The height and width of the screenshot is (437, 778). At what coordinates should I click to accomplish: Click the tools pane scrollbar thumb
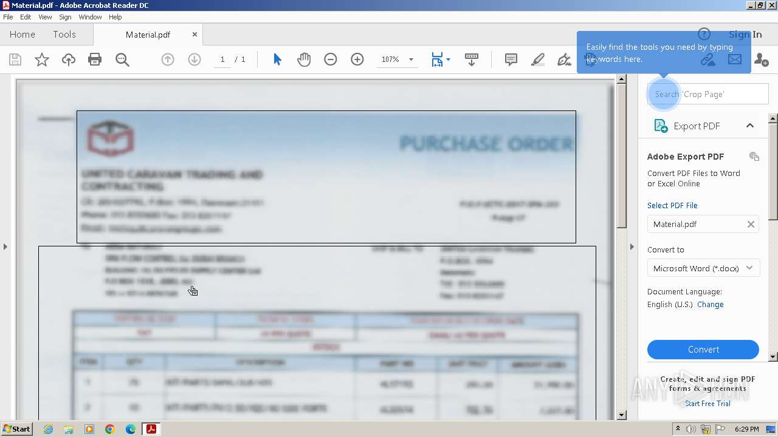tap(773, 171)
